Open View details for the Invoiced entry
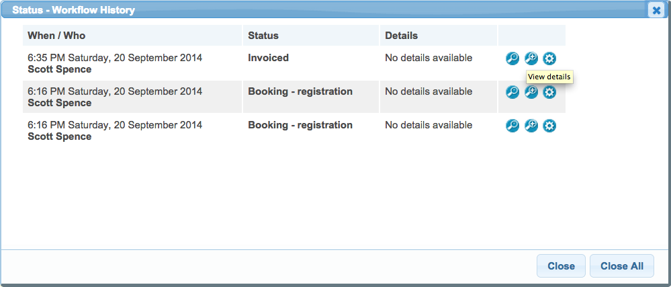Image resolution: width=671 pixels, height=287 pixels. [x=531, y=58]
